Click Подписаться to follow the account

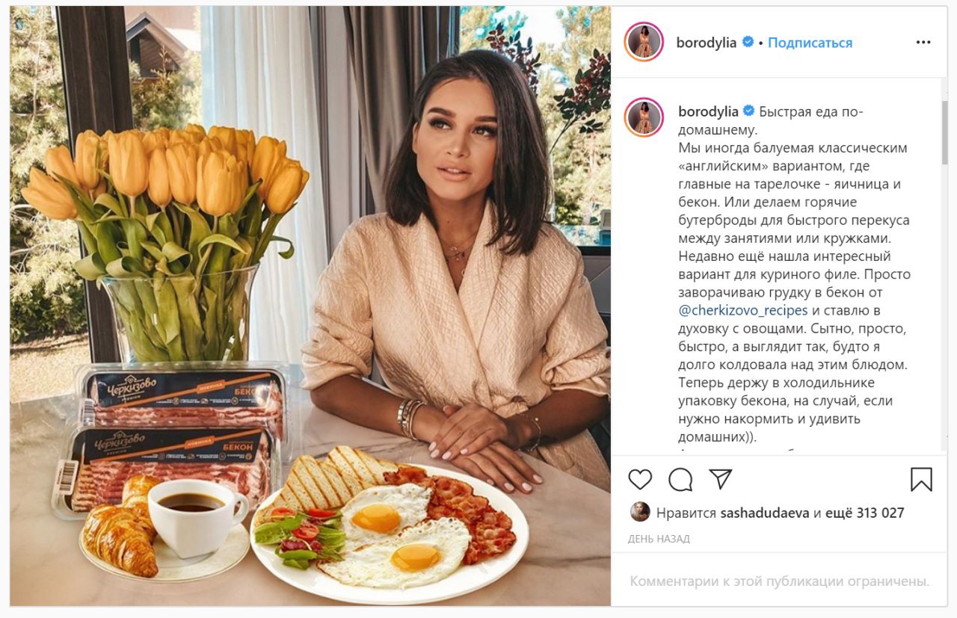coord(810,43)
